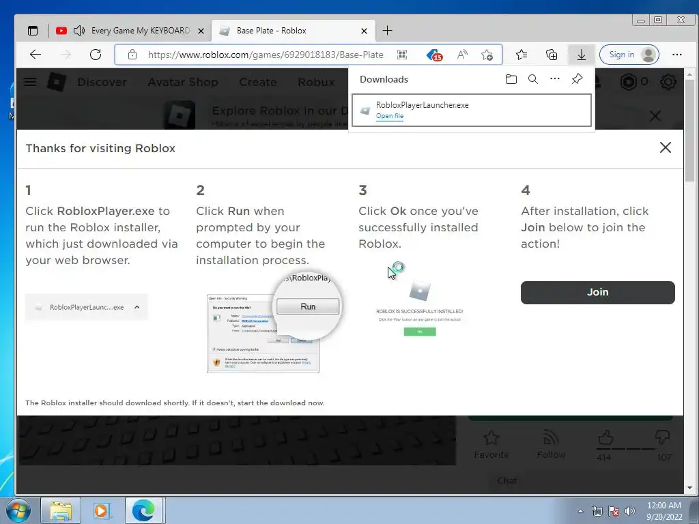Switch to Every Game My KEYBOARD tab
Image resolution: width=699 pixels, height=524 pixels.
pos(141,31)
